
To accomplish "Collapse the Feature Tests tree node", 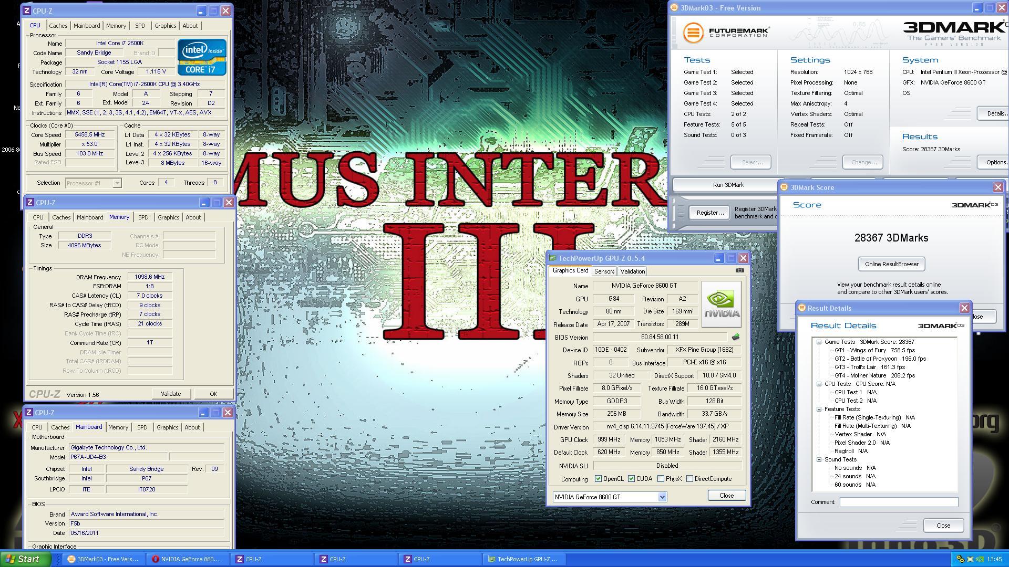I will coord(819,409).
